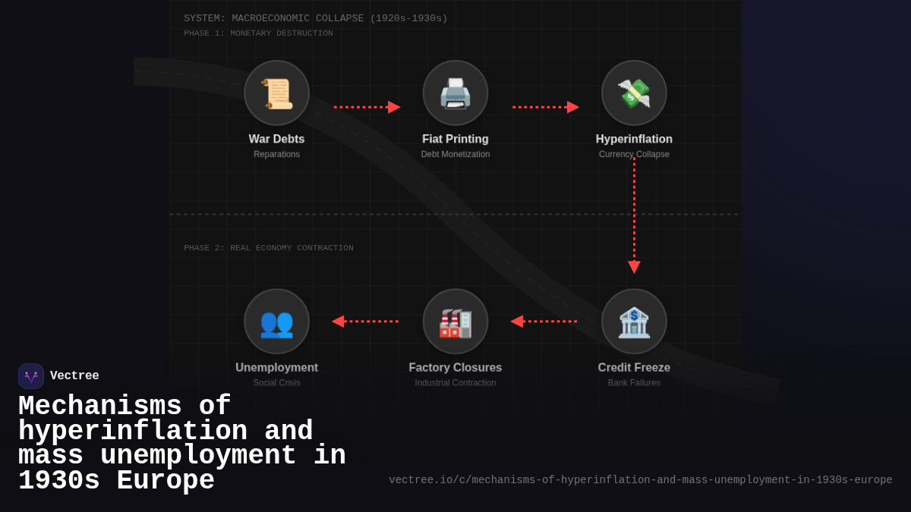Click the Currency Collapse subtitle under Hyperinflation

coord(634,154)
